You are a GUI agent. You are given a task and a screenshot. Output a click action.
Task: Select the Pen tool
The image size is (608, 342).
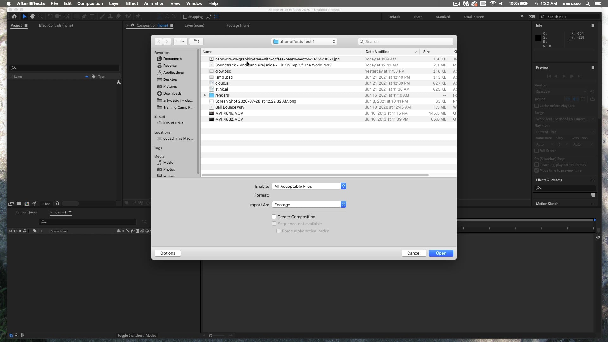(x=84, y=16)
